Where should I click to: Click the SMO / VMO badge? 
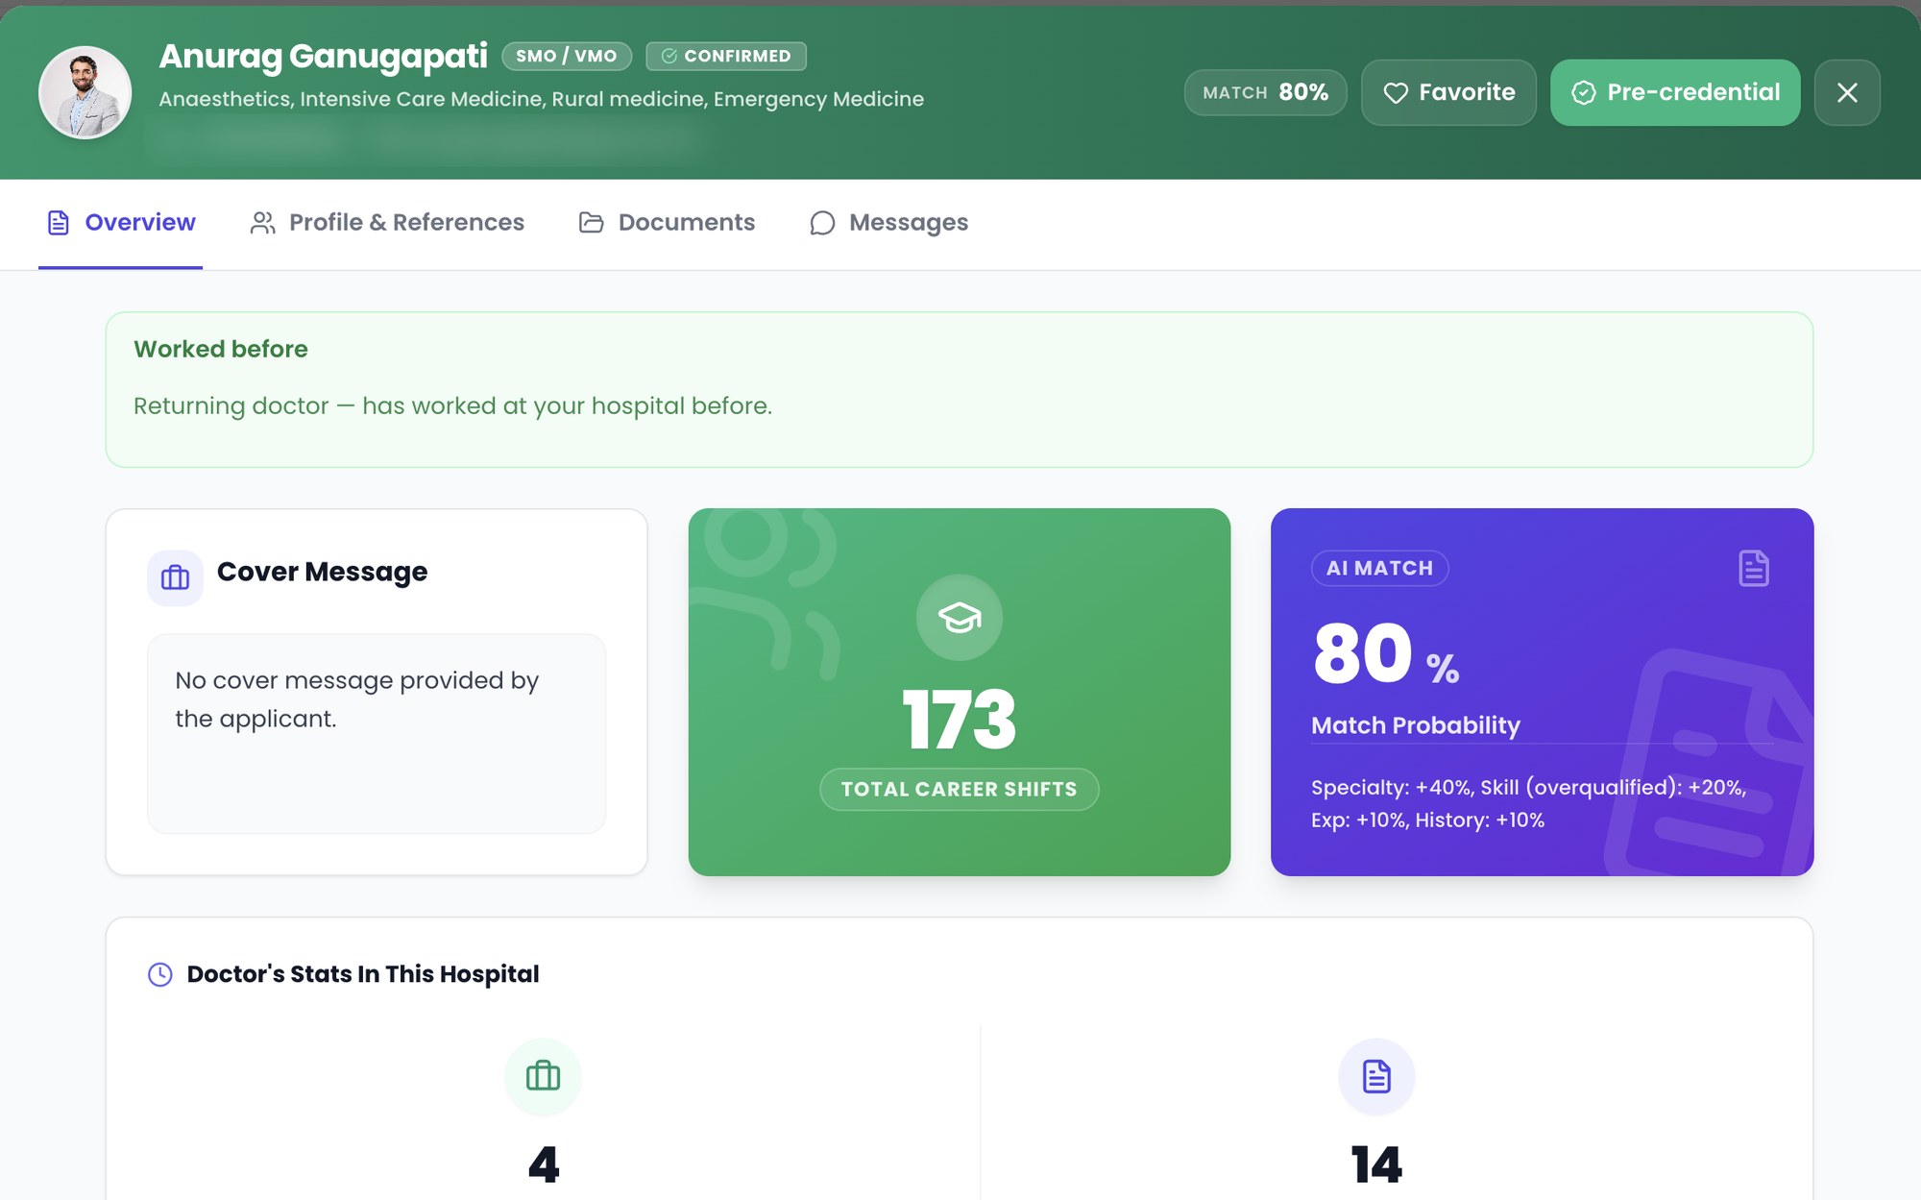click(567, 56)
